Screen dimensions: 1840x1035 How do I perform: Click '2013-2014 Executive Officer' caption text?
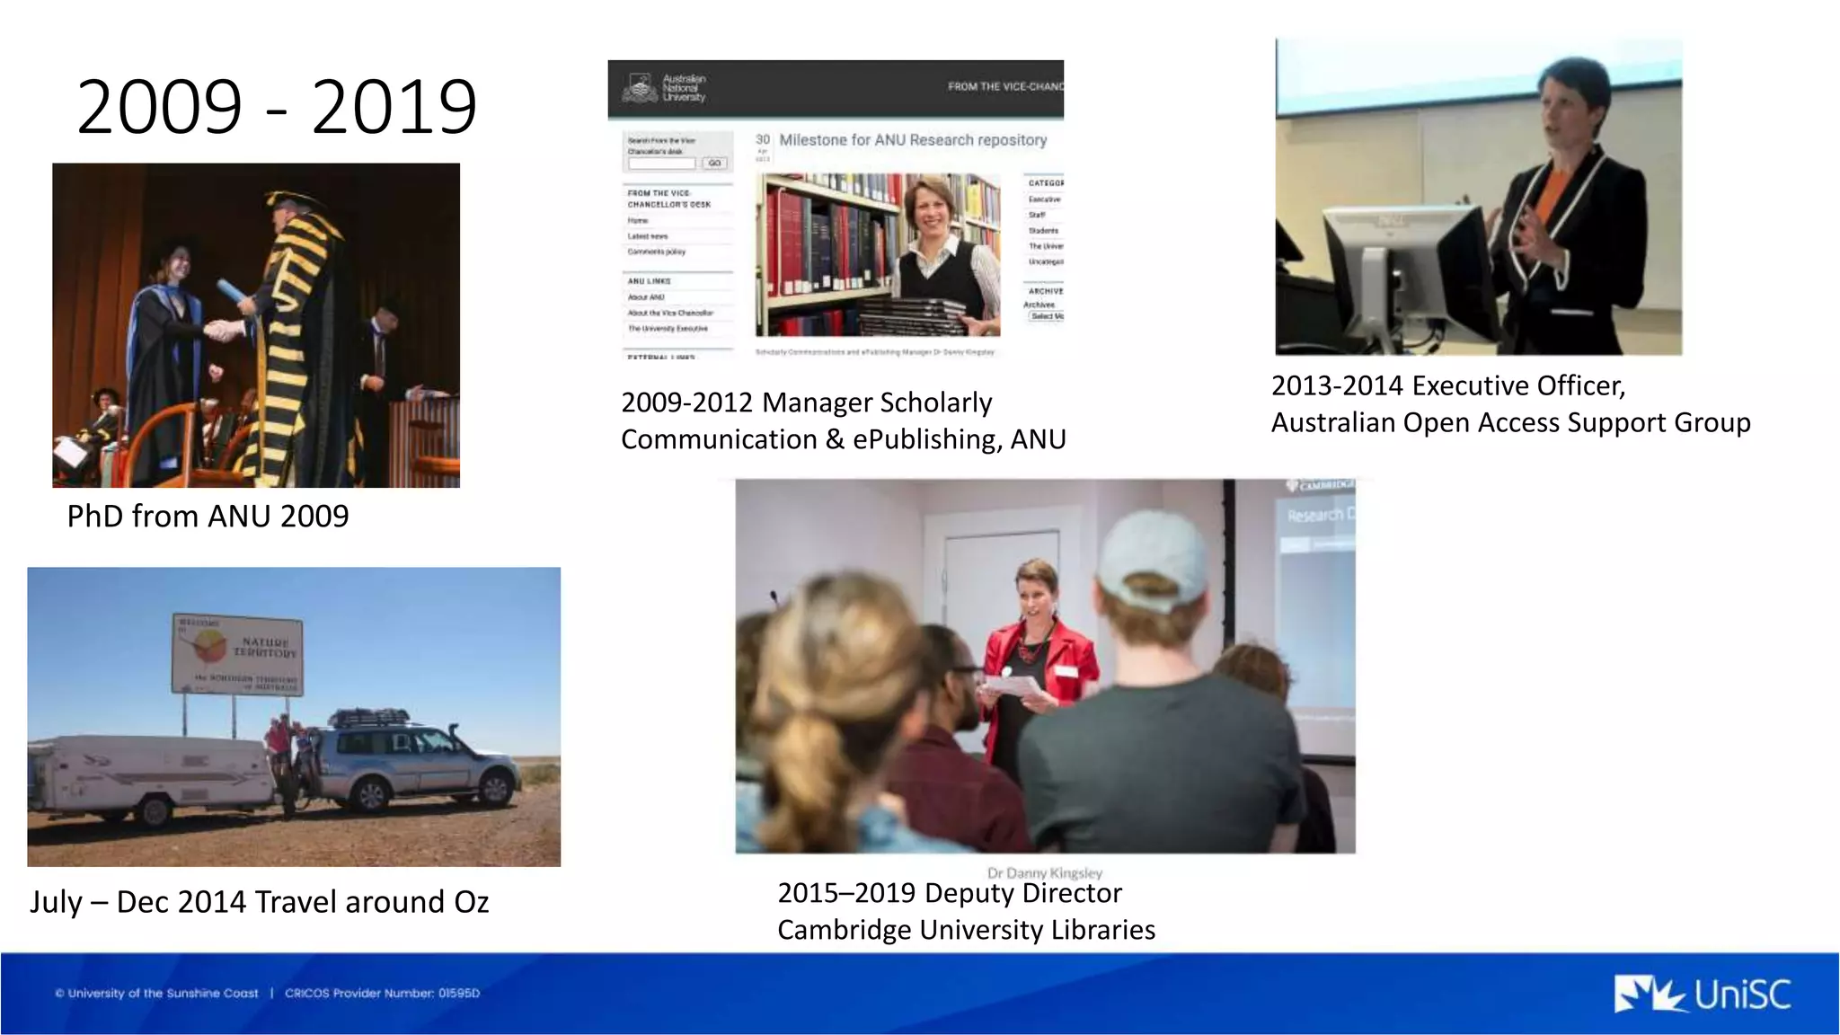(1448, 385)
